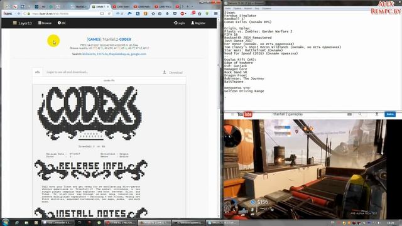Click 'Rocksmith 2014 Remastered' line in Notepad
Viewport: 402px width, 226px height.
point(248,38)
